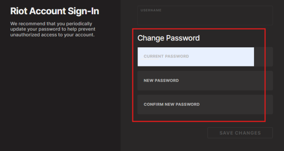Click the CURRENT PASSWORD placeholder text
Viewport: 284px width, 151px height.
click(166, 56)
